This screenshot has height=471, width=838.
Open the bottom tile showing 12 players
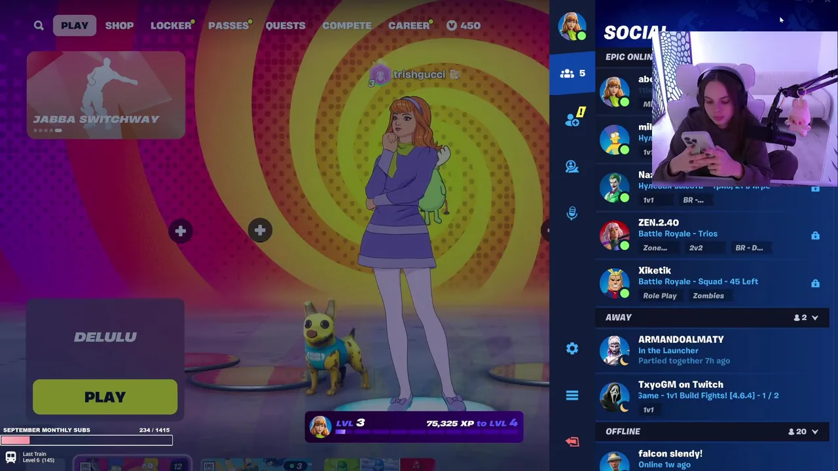coord(131,464)
